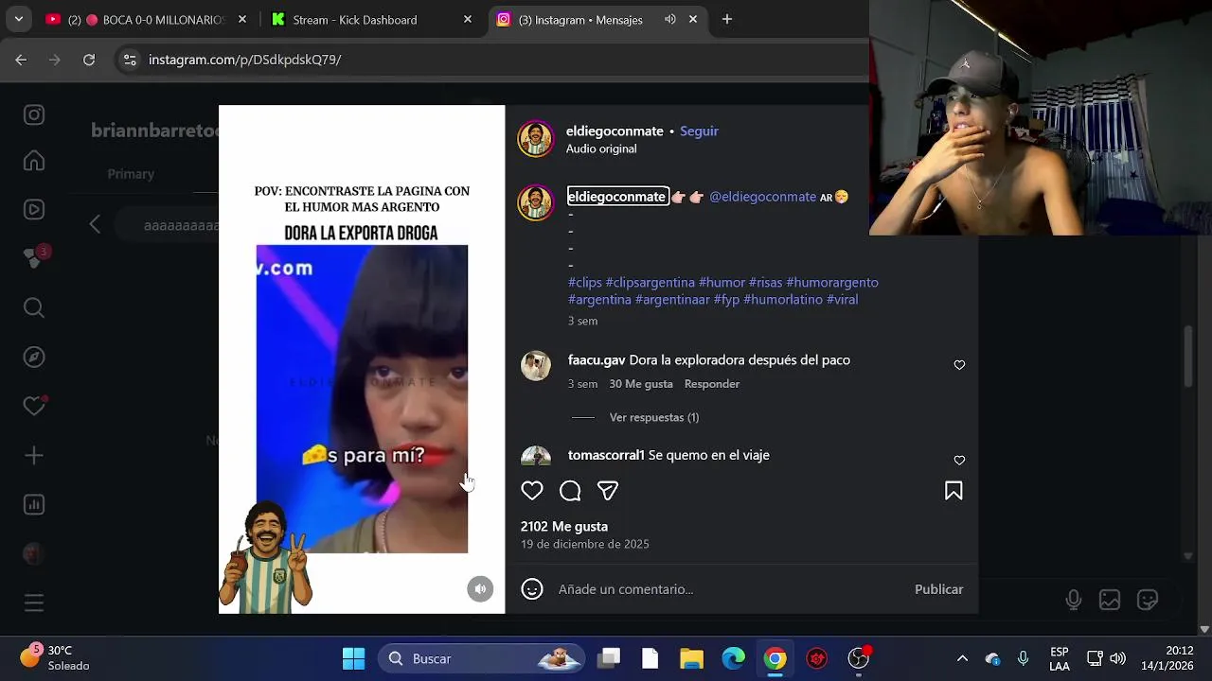Open weather widget 30°C Soleado
This screenshot has height=681, width=1212.
click(54, 658)
